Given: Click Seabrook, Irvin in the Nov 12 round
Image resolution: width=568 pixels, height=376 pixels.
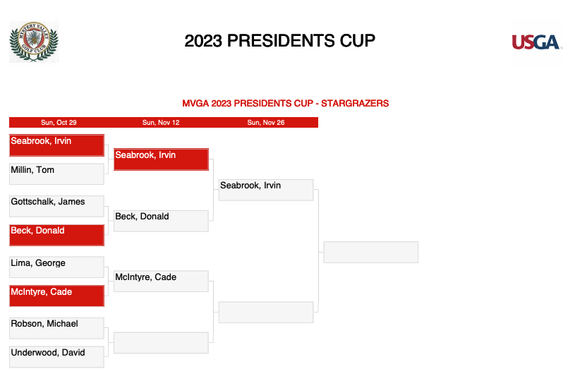Looking at the screenshot, I should (161, 159).
